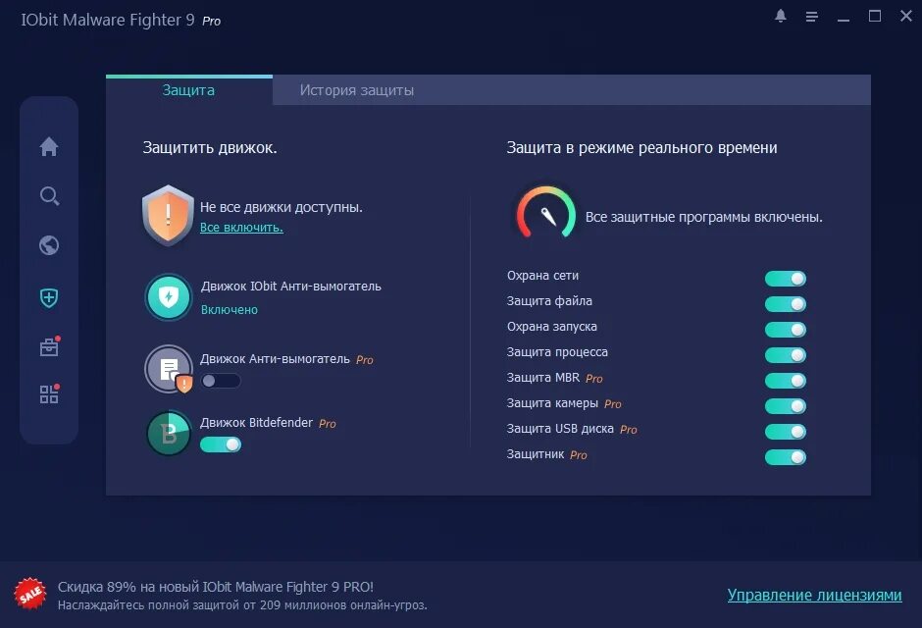The width and height of the screenshot is (922, 628).
Task: Toggle Охрана запуска switch
Action: (x=786, y=330)
